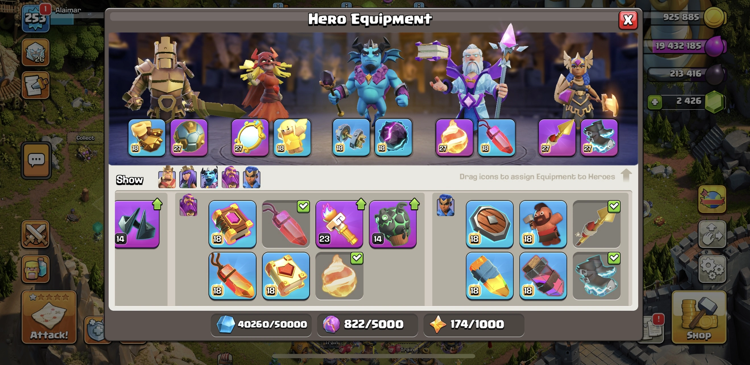
Task: Close the Hero Equipment window
Action: click(628, 20)
